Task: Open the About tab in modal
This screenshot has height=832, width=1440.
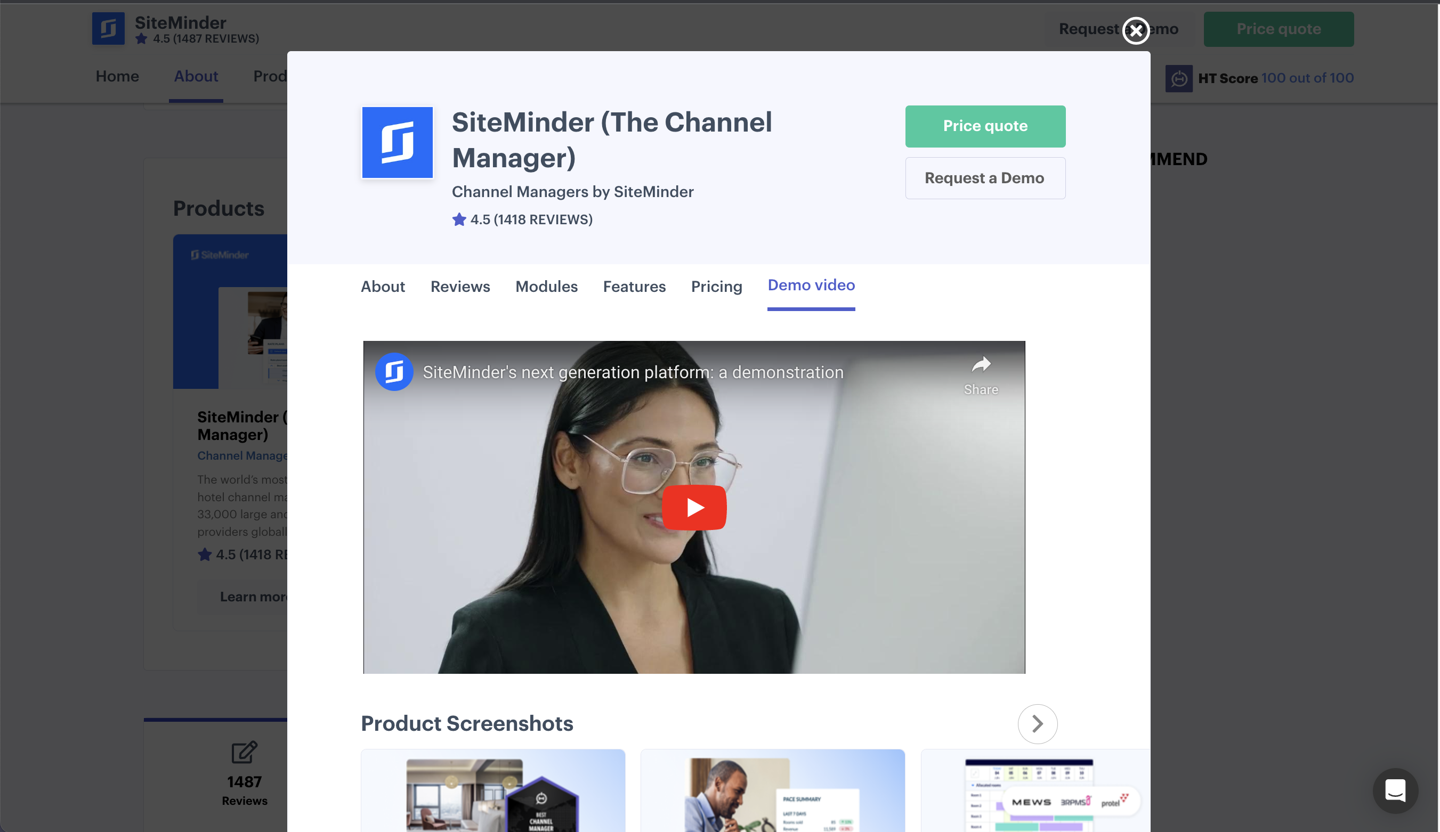Action: (382, 286)
